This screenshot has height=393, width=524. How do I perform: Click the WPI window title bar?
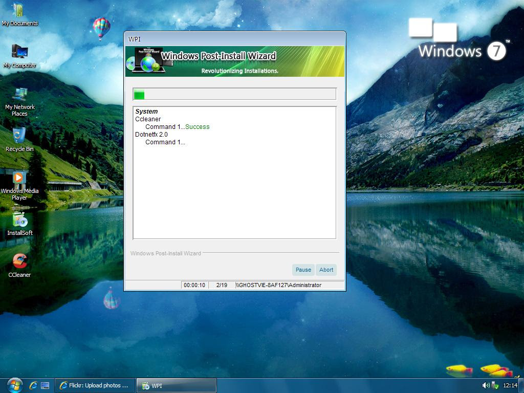234,39
